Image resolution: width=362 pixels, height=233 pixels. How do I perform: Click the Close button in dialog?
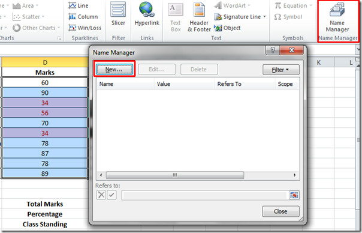pyautogui.click(x=280, y=211)
